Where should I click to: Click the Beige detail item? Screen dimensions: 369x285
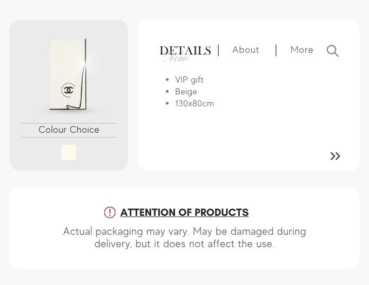pyautogui.click(x=186, y=91)
